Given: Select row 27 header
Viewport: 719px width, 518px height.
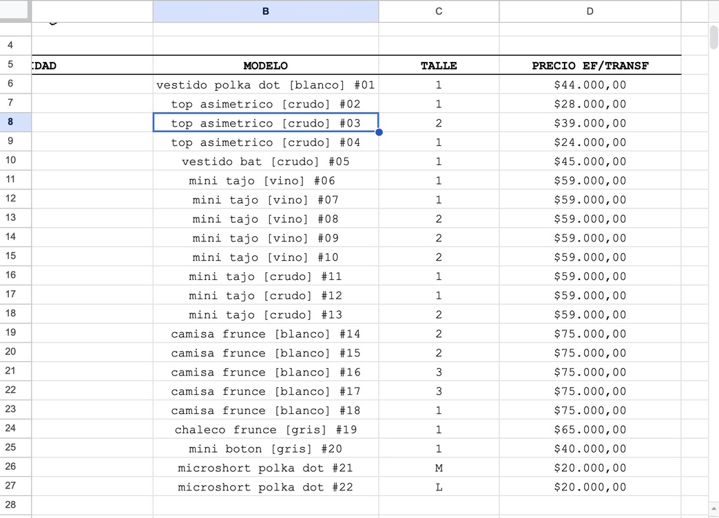Looking at the screenshot, I should (10, 486).
